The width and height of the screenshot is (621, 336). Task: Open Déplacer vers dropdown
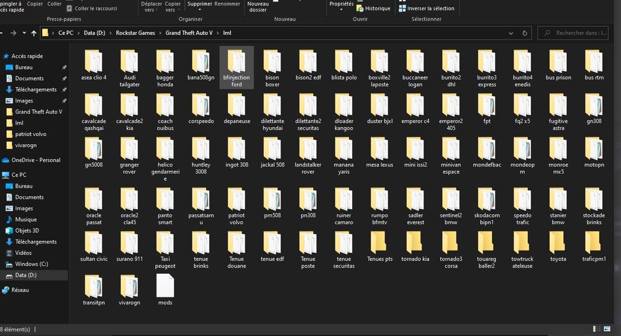click(x=152, y=6)
